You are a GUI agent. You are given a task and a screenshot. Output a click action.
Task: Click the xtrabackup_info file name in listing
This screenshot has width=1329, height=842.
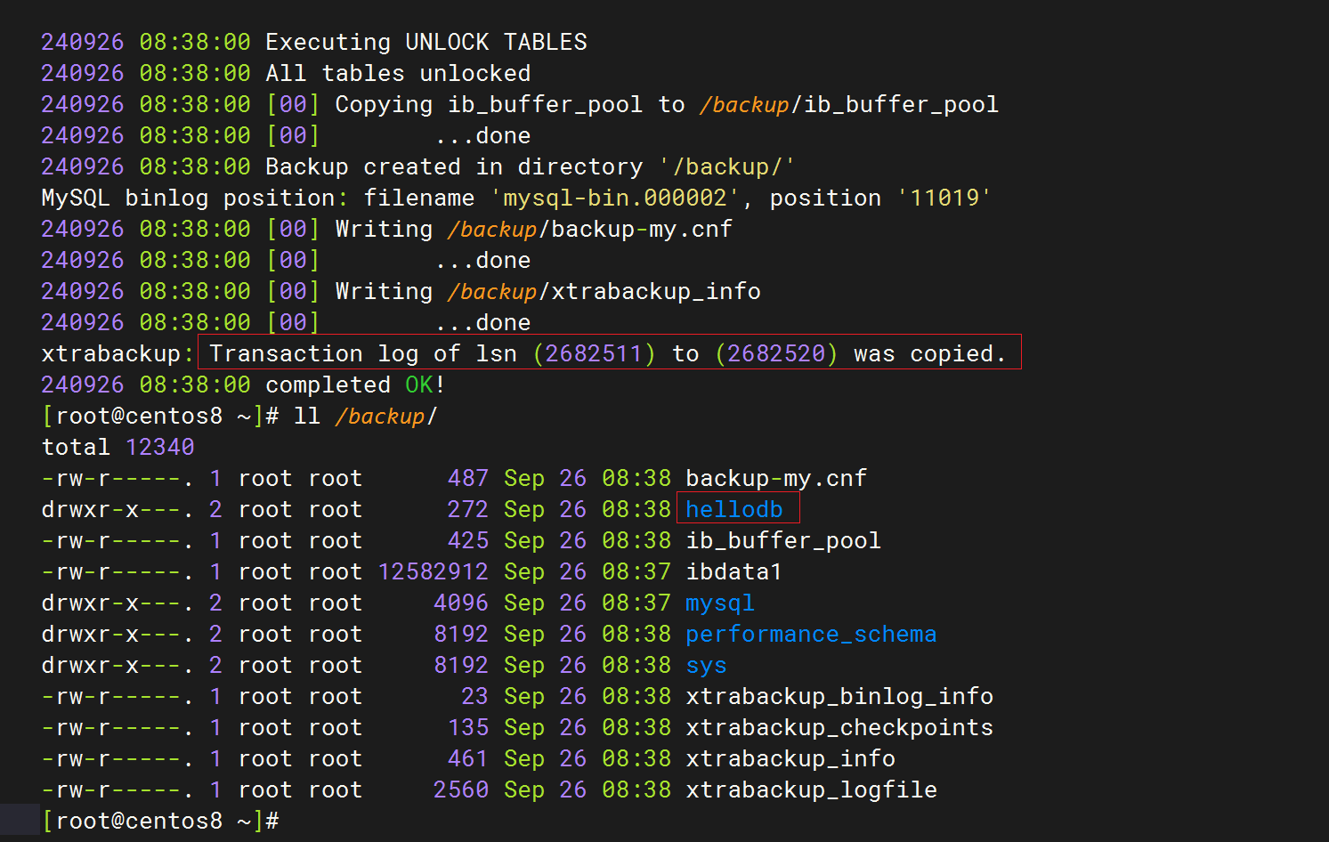790,759
